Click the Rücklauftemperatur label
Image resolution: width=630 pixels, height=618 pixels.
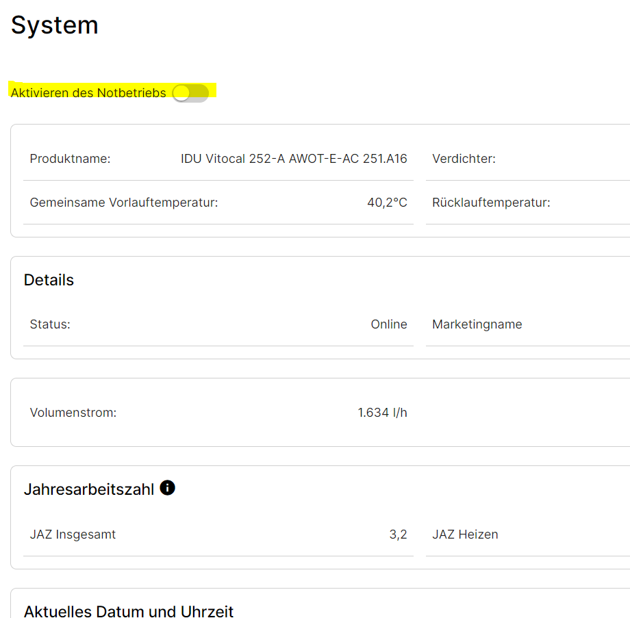tap(491, 203)
